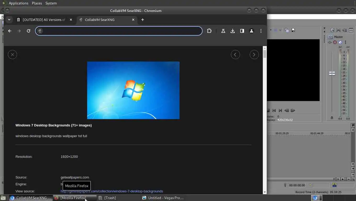356x201 pixels.
Task: Click the Windows 7 Desktop Backgrounds title
Action: (x=53, y=125)
